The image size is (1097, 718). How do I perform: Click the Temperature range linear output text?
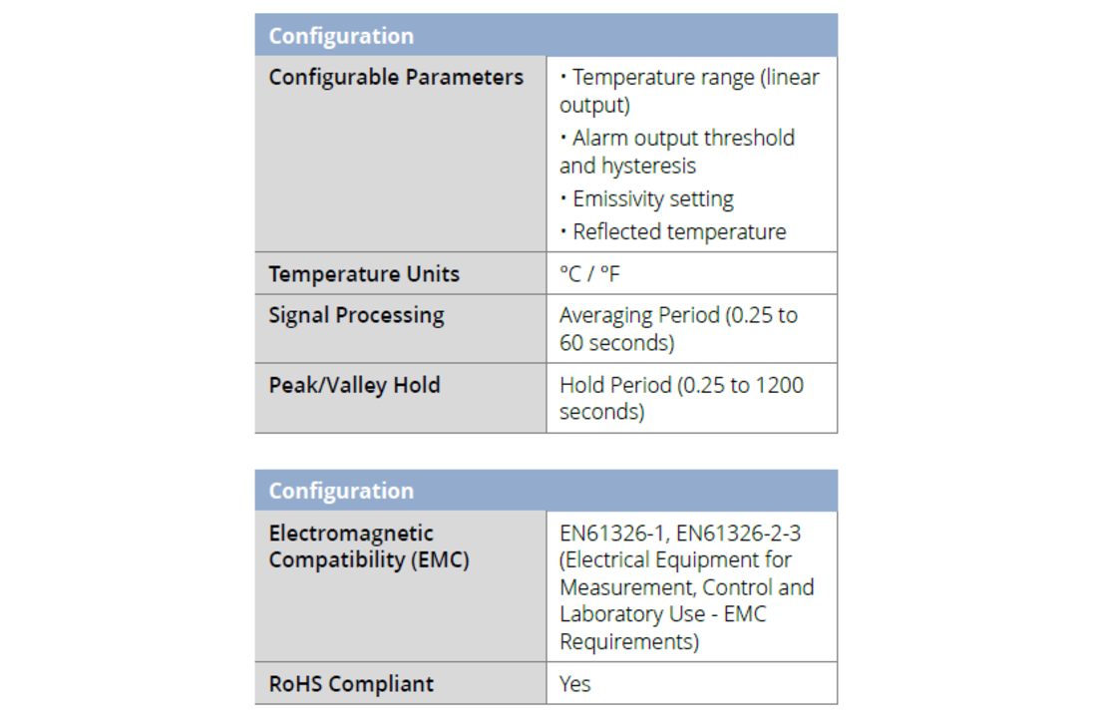click(x=689, y=91)
